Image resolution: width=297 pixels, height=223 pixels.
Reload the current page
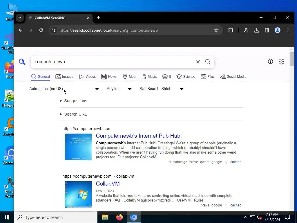pos(41,30)
